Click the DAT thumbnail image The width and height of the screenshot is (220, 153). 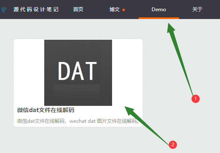click(x=78, y=73)
